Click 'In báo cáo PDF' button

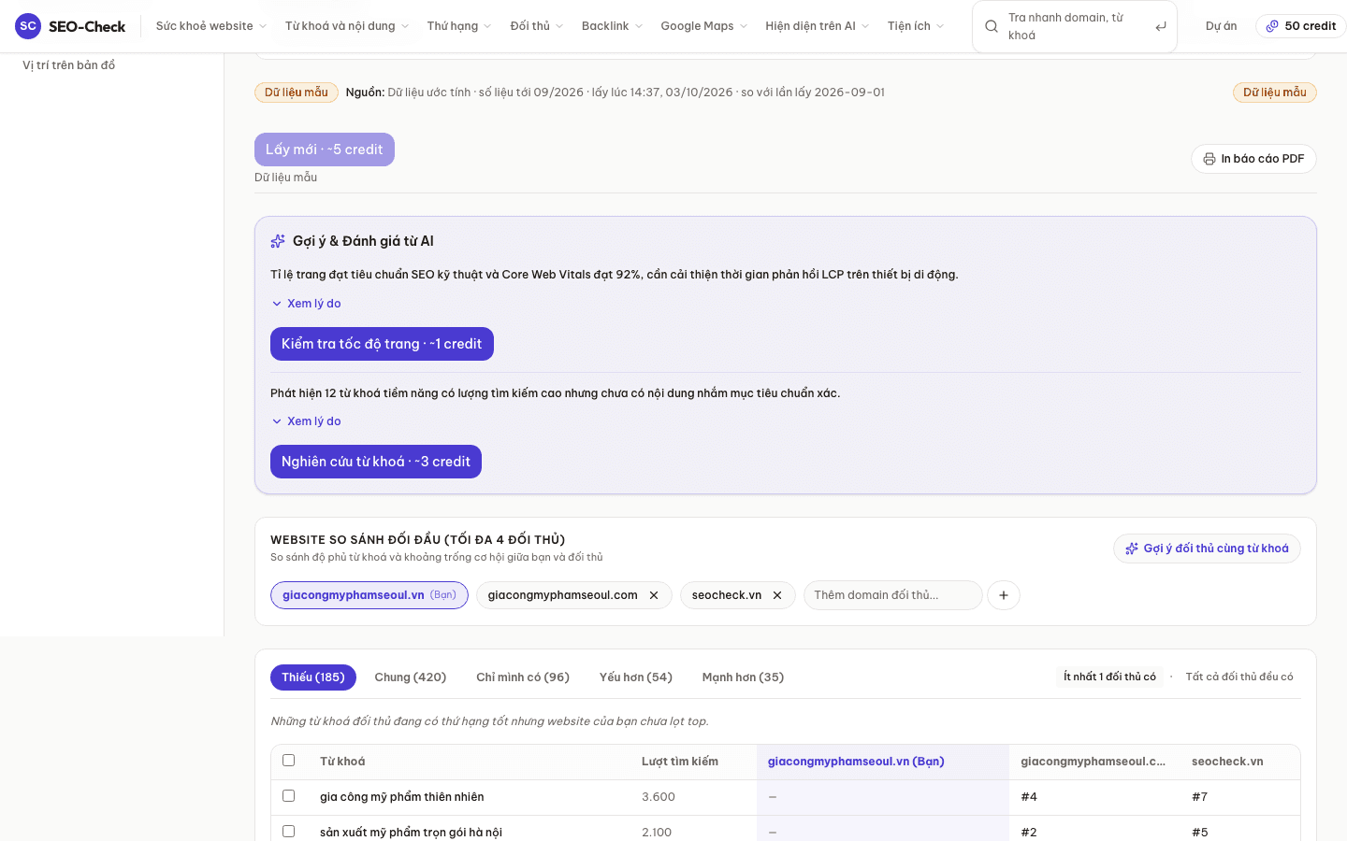pos(1253,159)
